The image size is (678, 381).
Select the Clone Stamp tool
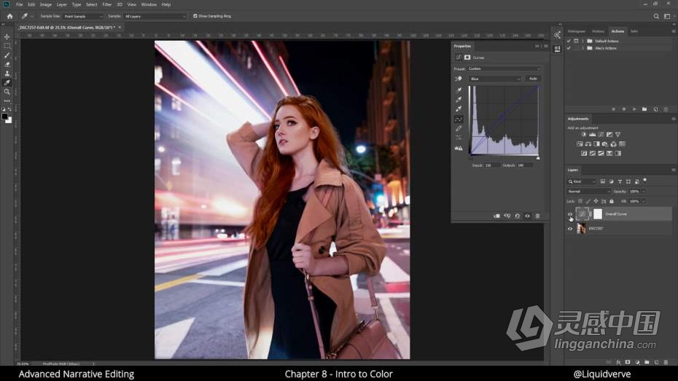[7, 74]
